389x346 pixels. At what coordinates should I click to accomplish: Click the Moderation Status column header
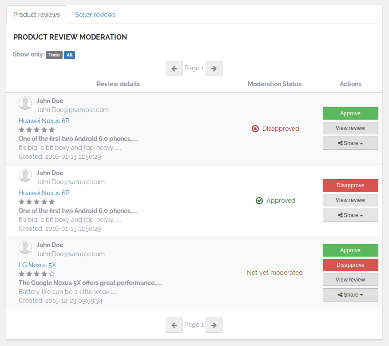coord(274,84)
